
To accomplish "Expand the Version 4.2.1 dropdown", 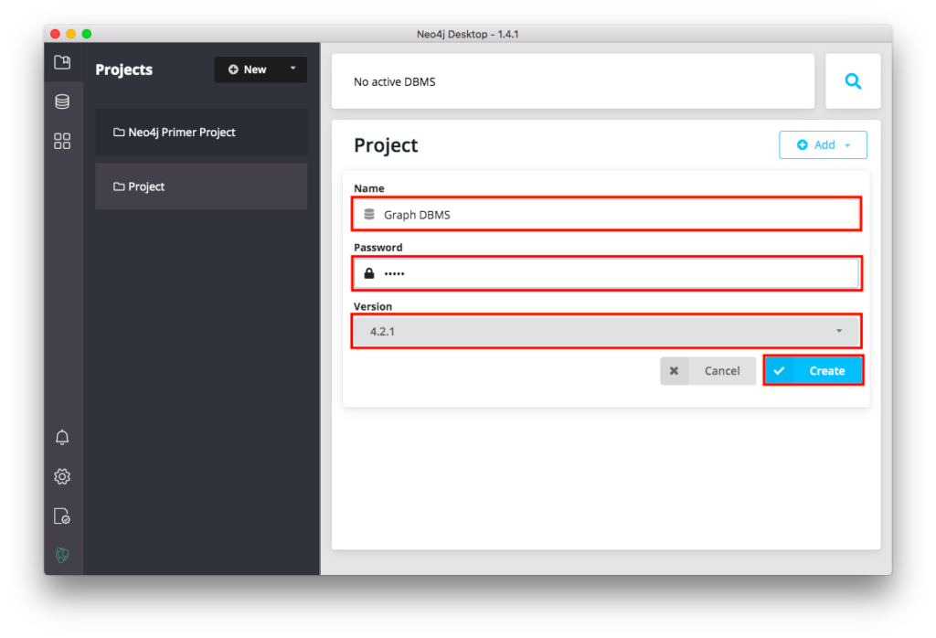I will (605, 331).
